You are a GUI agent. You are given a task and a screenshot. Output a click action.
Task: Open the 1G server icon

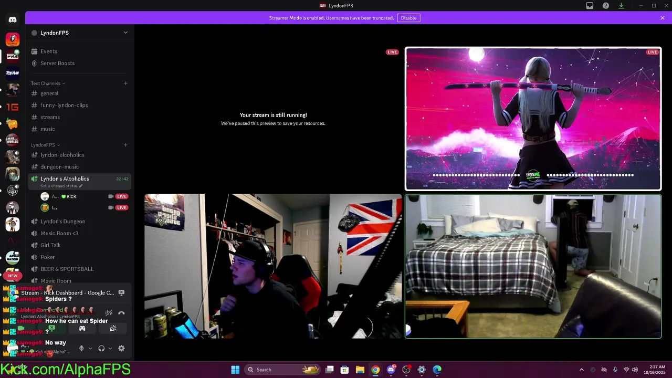[13, 107]
